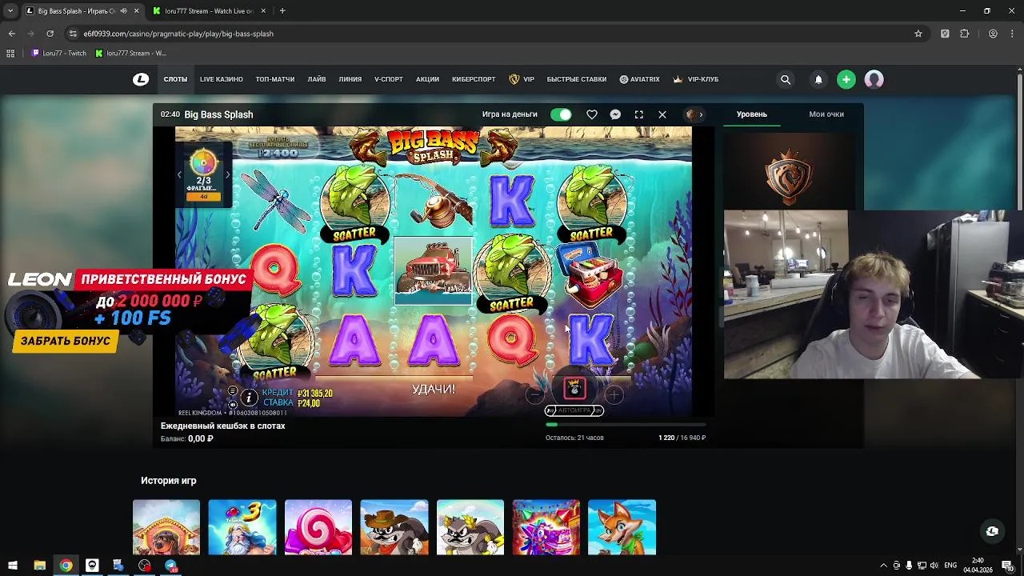
Task: Click the green plus deposit button
Action: [846, 79]
